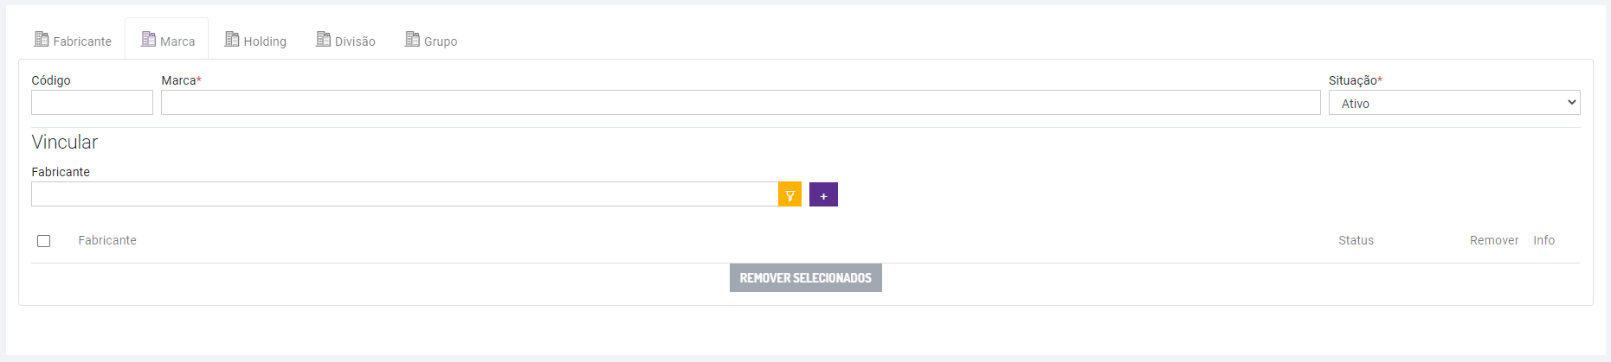Click into the Marca text field

click(x=740, y=103)
